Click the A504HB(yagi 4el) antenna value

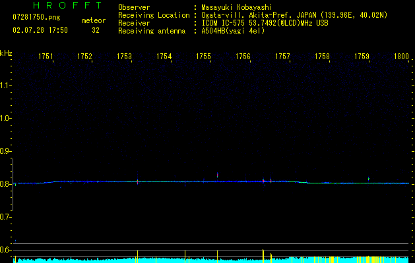coord(233,31)
